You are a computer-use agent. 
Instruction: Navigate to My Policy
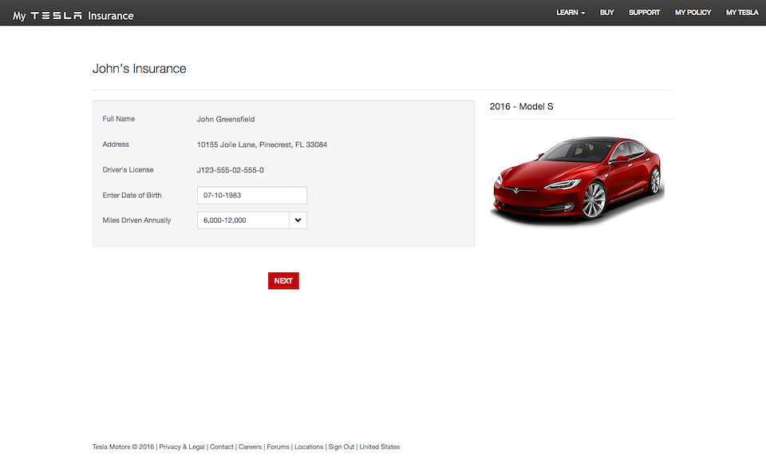pos(693,13)
